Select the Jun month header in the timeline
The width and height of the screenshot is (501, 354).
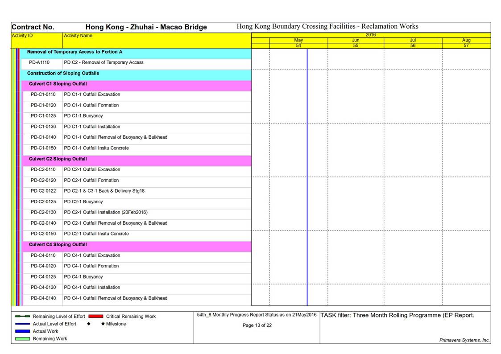pyautogui.click(x=356, y=40)
